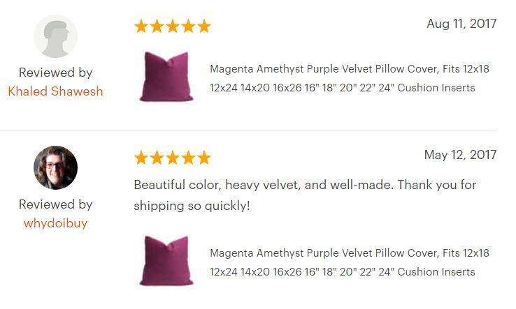Click first star of Khaled Shawesh's rating
Viewport: 516px width, 309px height.
click(141, 26)
